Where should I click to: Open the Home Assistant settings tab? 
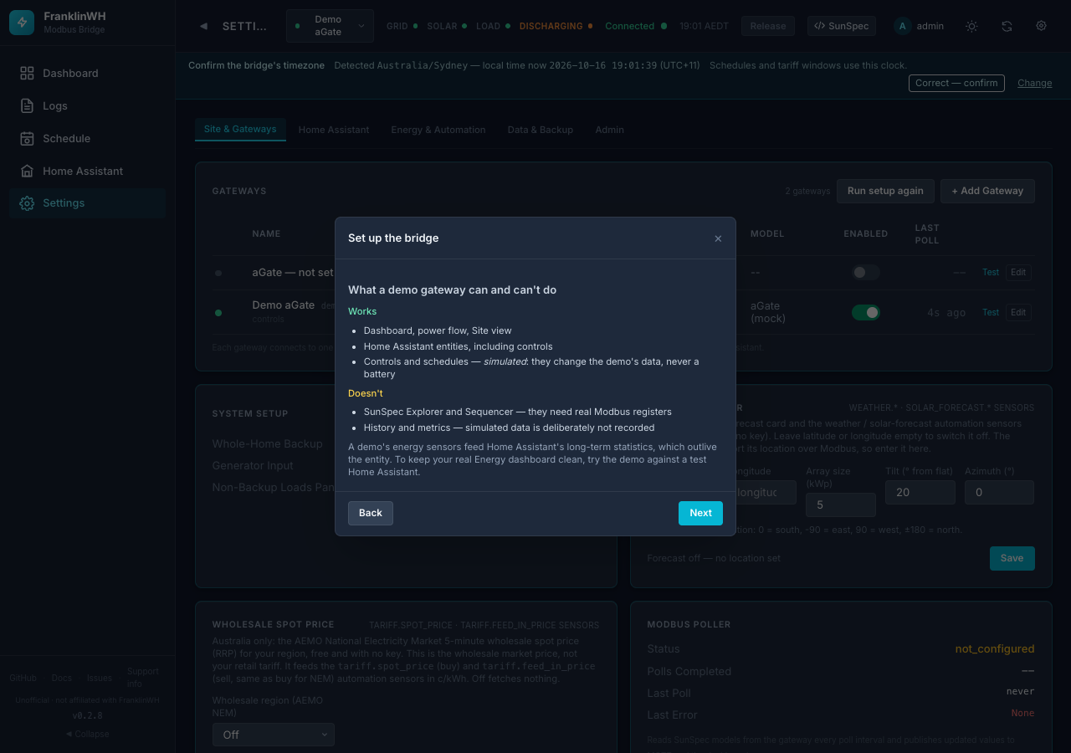[x=334, y=130]
